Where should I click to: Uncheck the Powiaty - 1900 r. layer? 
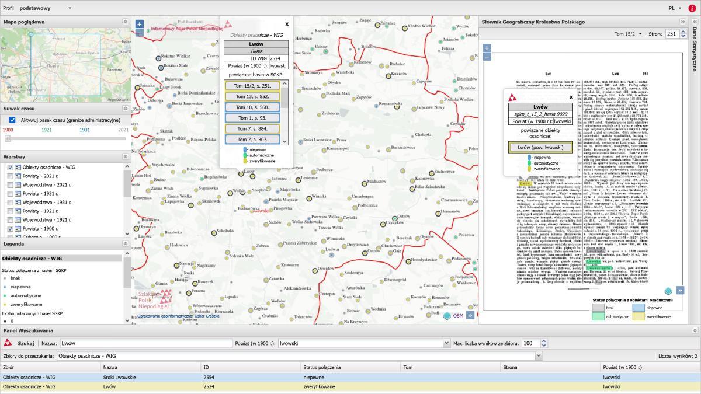11,229
